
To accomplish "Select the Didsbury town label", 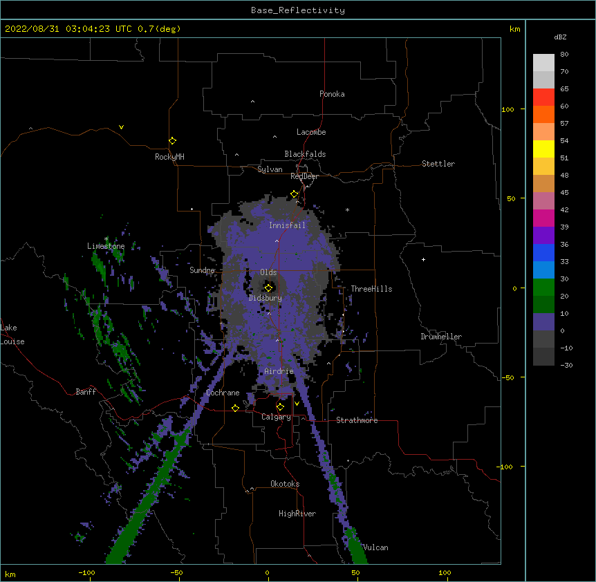I will coord(266,298).
